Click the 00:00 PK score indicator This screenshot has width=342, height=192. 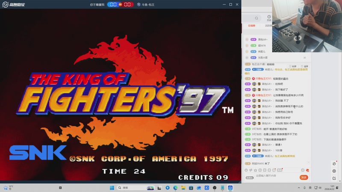click(x=121, y=4)
